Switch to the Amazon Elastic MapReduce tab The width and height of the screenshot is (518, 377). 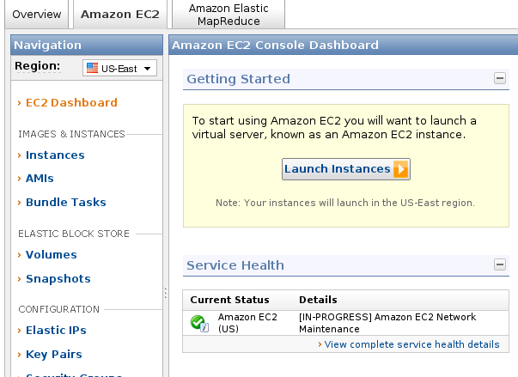229,15
